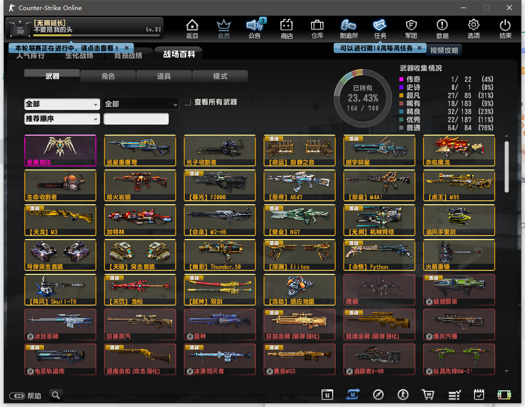
Task: Select the 魔眼 weapon card
Action: tap(379, 289)
